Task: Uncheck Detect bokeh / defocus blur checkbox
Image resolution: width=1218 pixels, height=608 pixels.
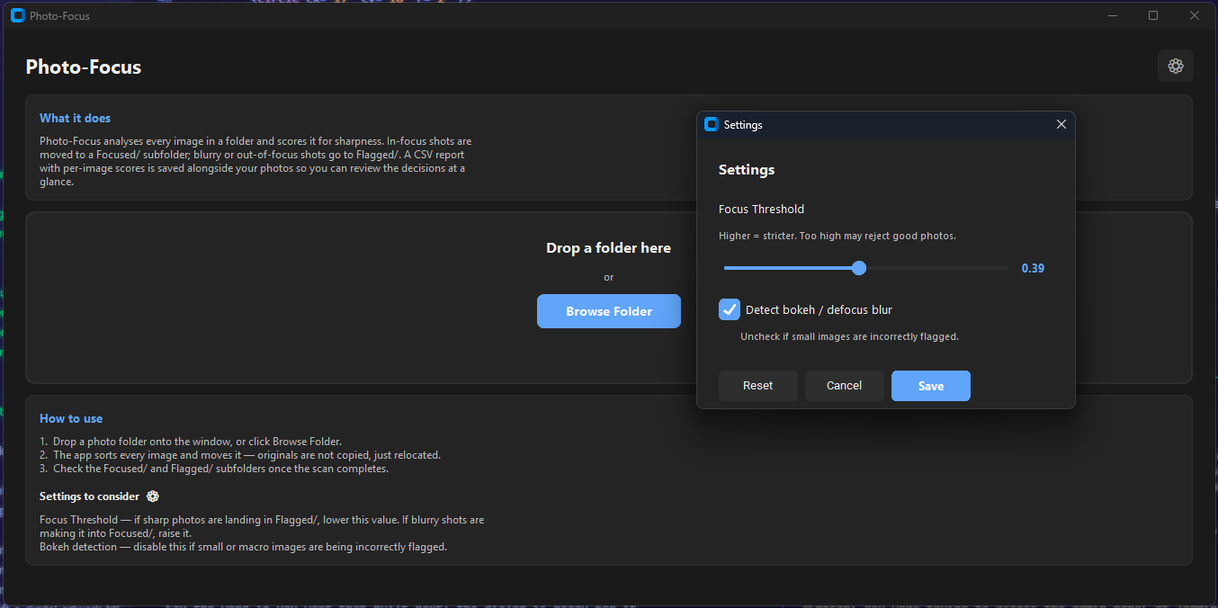Action: 730,309
